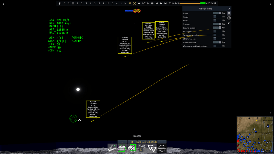The width and height of the screenshot is (274, 154).
Task: Open the pie chart filter tab icon
Action: tap(229, 18)
